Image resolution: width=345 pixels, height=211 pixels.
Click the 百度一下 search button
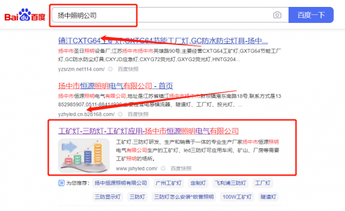[x=311, y=15]
